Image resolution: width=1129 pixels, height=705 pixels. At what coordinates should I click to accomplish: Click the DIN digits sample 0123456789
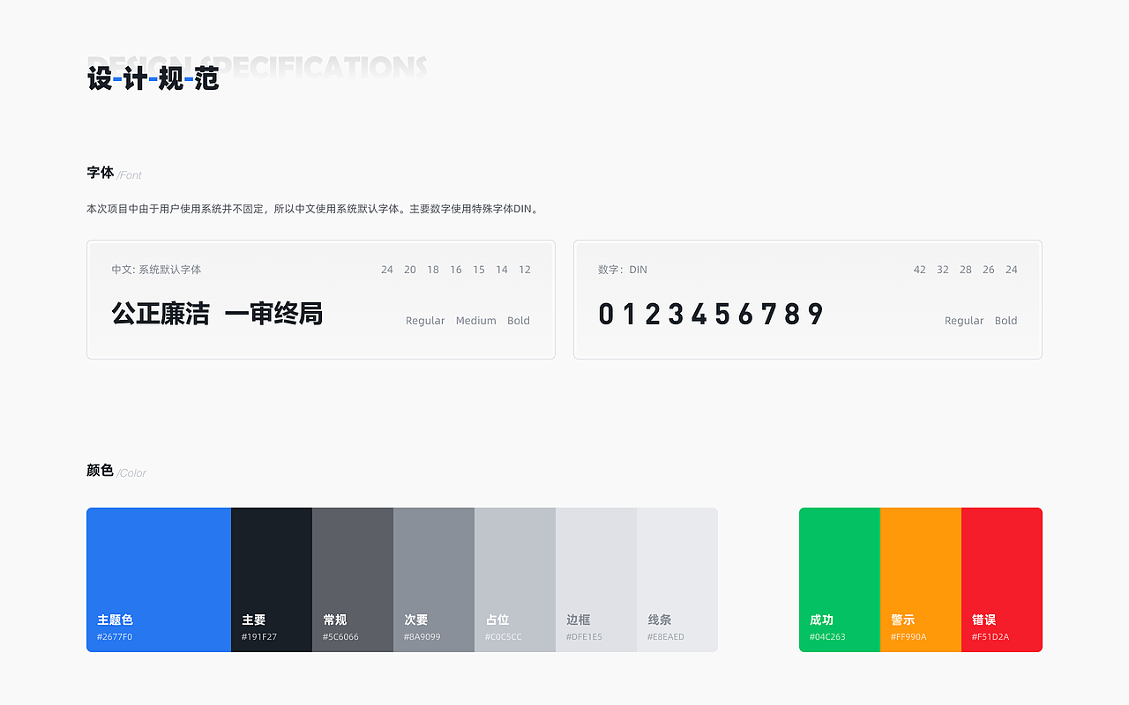[711, 314]
